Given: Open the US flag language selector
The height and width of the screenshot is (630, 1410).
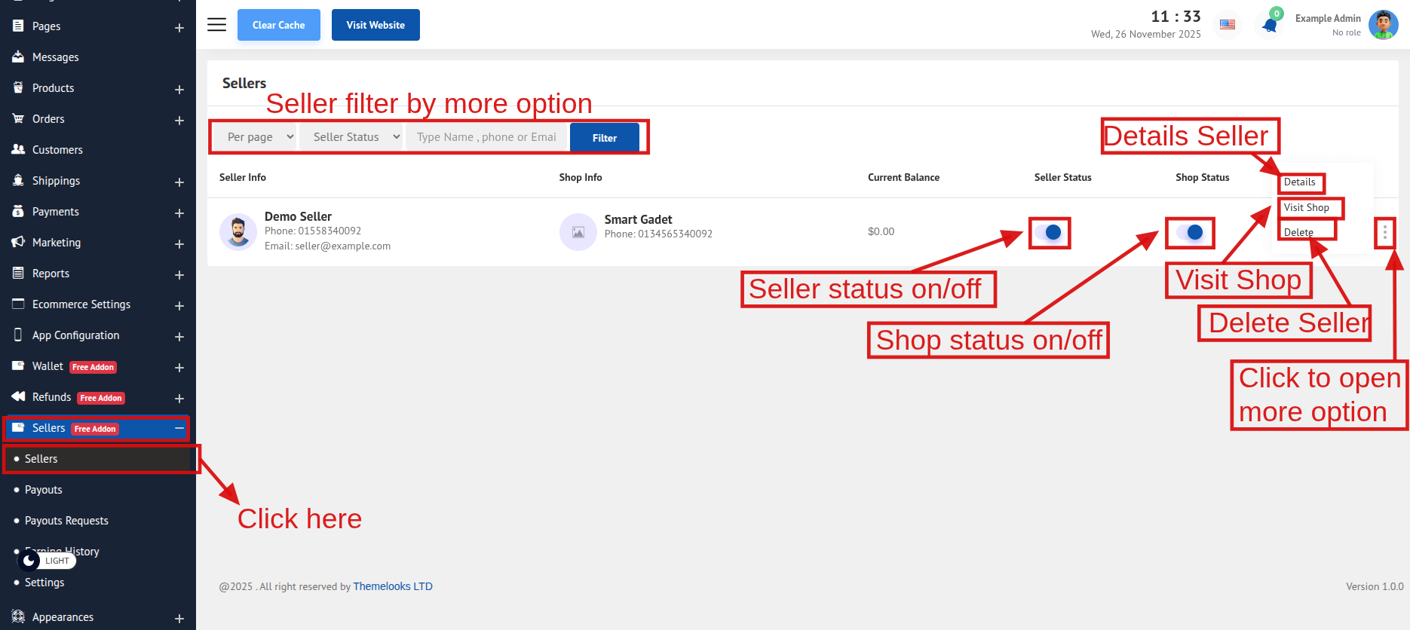Looking at the screenshot, I should click(x=1228, y=25).
